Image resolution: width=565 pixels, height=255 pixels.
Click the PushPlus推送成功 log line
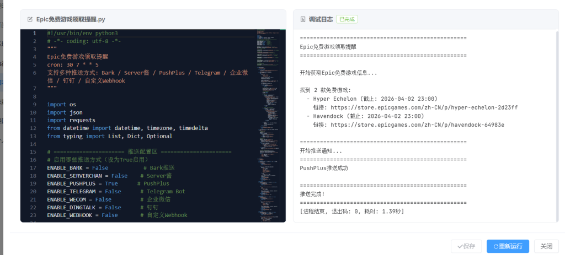[x=324, y=169]
